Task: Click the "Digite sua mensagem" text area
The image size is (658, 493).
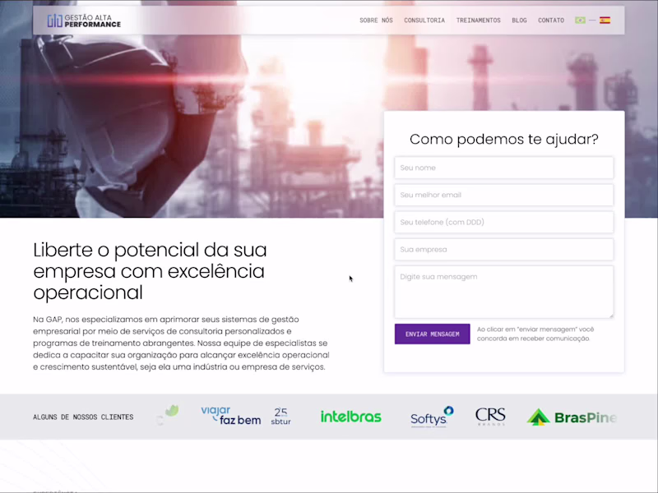Action: (x=503, y=292)
